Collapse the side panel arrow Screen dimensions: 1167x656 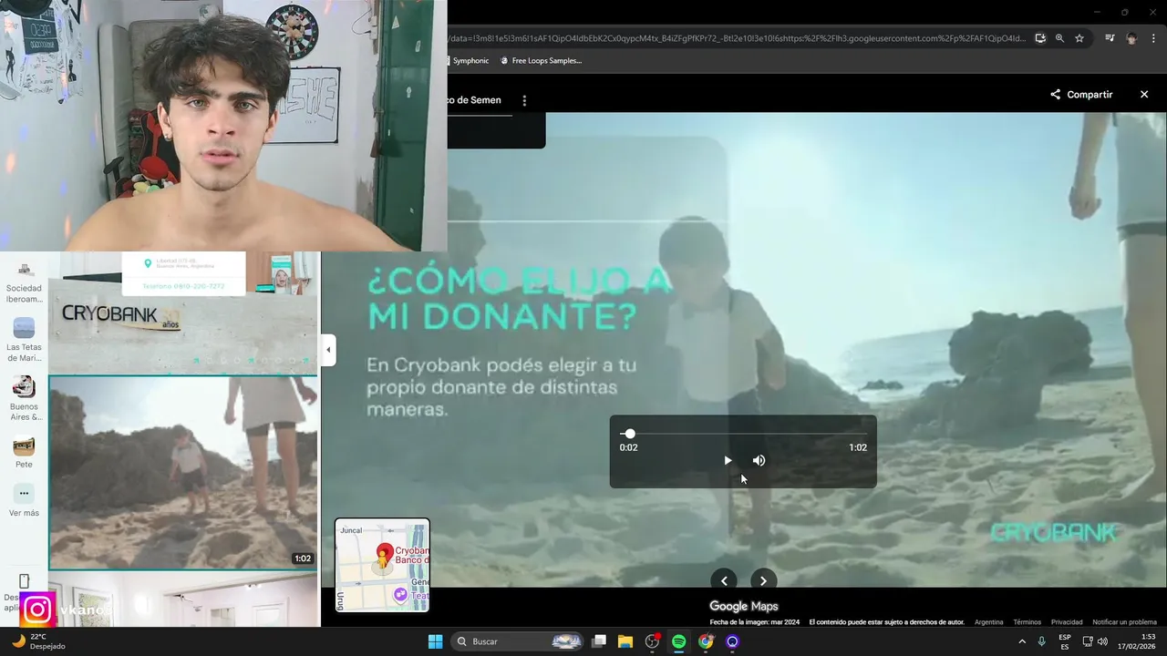[x=328, y=350]
